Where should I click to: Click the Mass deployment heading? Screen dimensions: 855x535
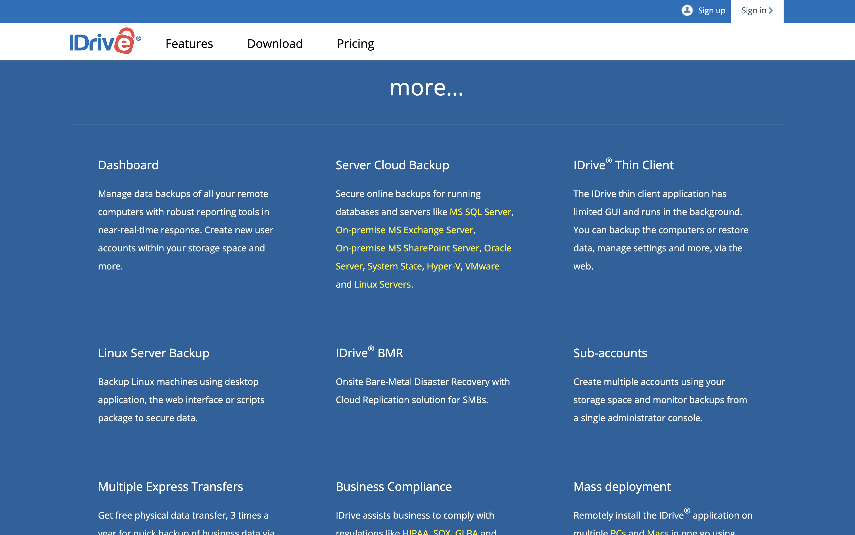(x=622, y=487)
